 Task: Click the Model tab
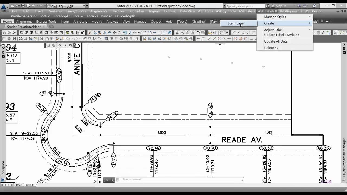(x=19, y=185)
